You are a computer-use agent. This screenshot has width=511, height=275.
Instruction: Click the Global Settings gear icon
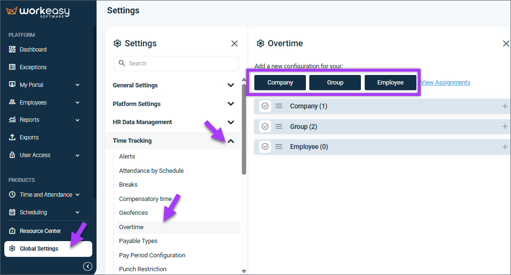[12, 248]
